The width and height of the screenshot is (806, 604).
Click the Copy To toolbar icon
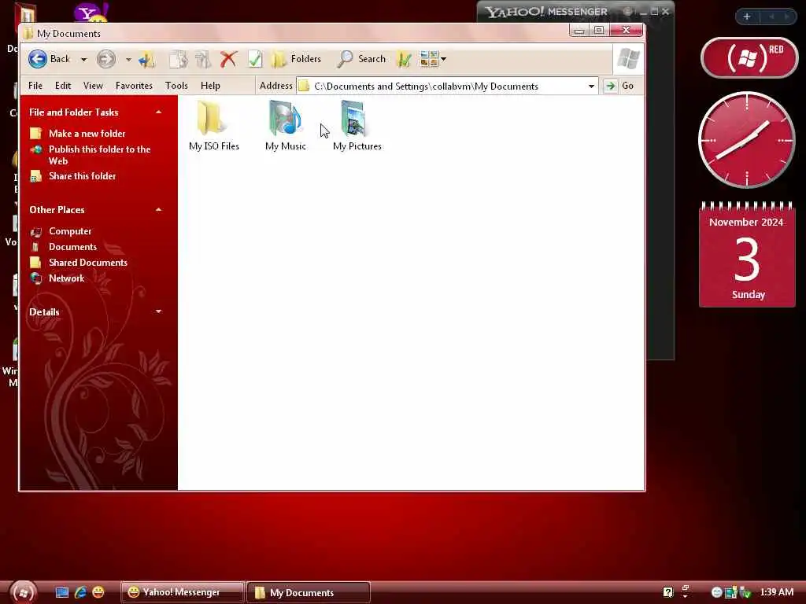click(203, 60)
